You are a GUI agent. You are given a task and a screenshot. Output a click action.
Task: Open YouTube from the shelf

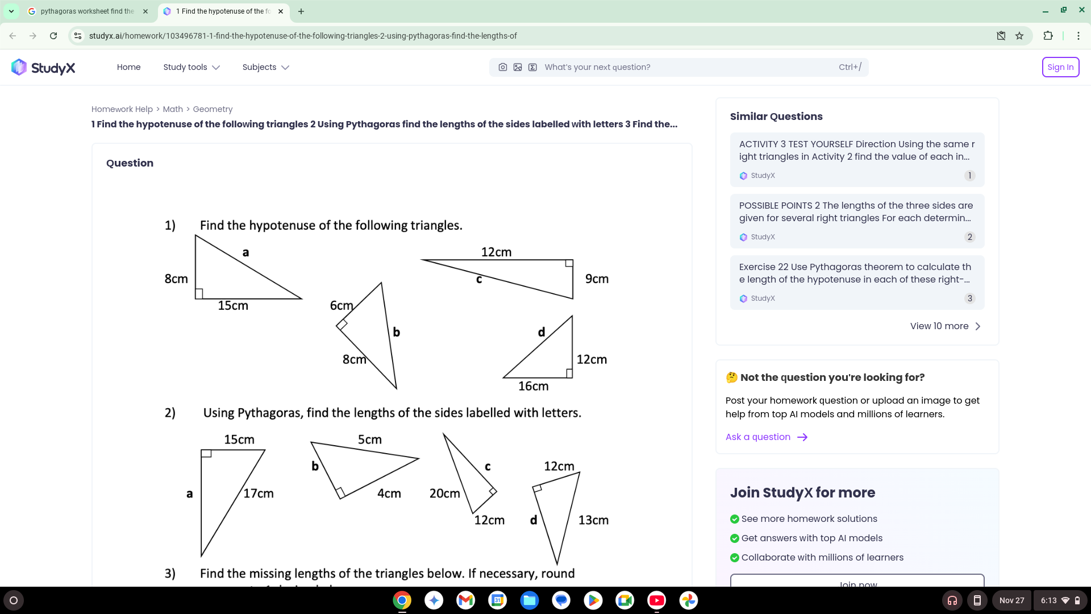tap(656, 600)
